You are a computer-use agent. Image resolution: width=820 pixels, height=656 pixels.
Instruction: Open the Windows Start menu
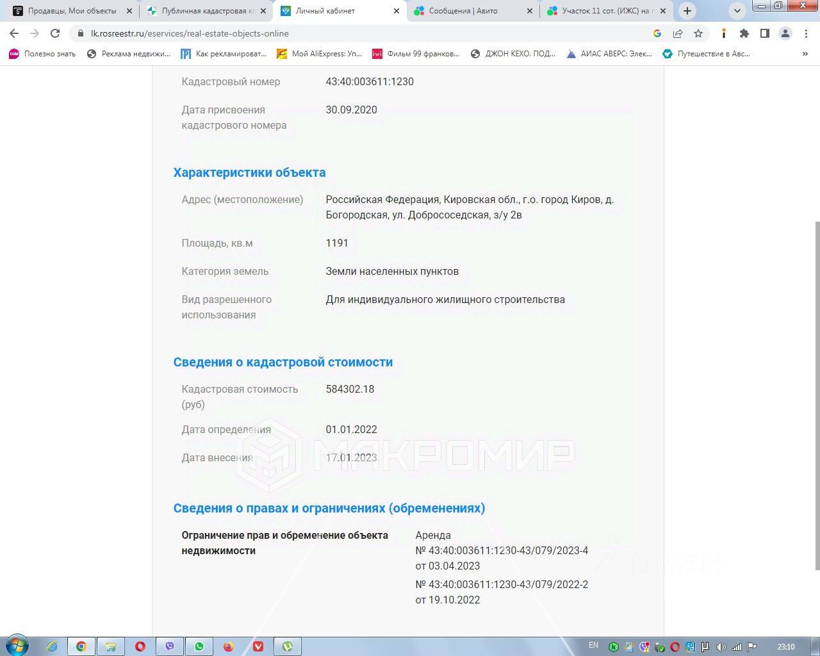tap(17, 644)
